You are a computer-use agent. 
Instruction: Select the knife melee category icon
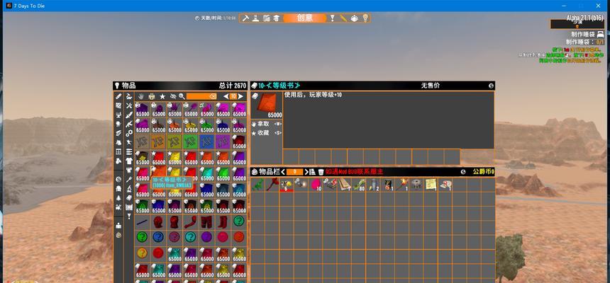[129, 115]
